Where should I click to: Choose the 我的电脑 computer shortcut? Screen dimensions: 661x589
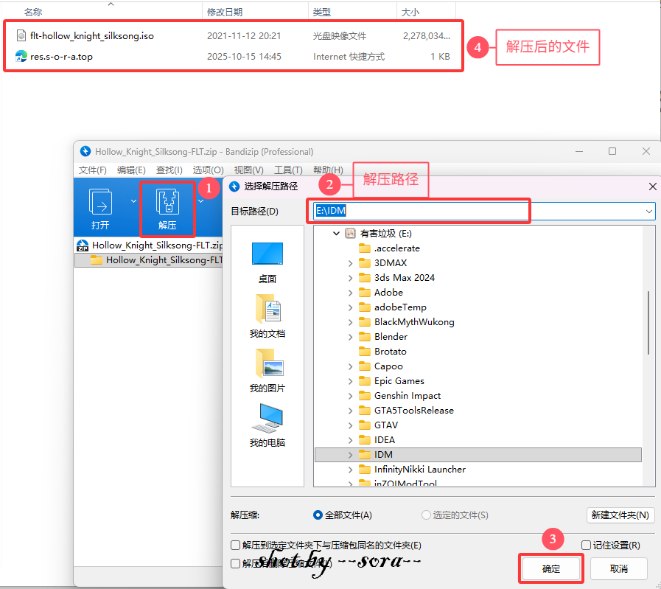(267, 425)
